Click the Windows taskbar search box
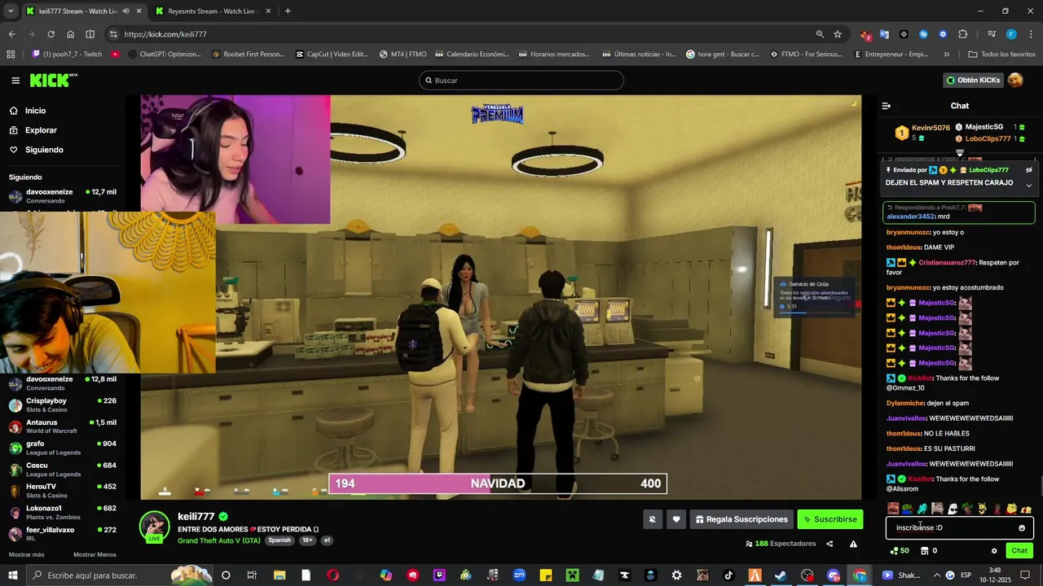This screenshot has width=1043, height=586. 120,575
